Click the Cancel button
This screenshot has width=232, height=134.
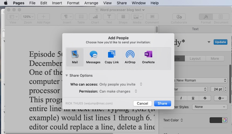[x=142, y=103]
